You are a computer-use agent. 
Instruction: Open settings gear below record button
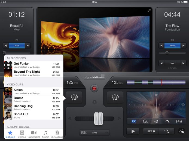(x=94, y=102)
